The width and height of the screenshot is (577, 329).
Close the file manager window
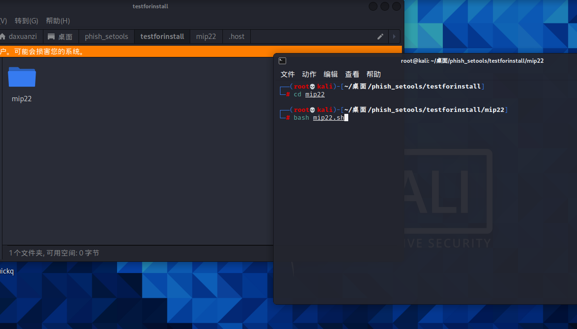pos(397,6)
